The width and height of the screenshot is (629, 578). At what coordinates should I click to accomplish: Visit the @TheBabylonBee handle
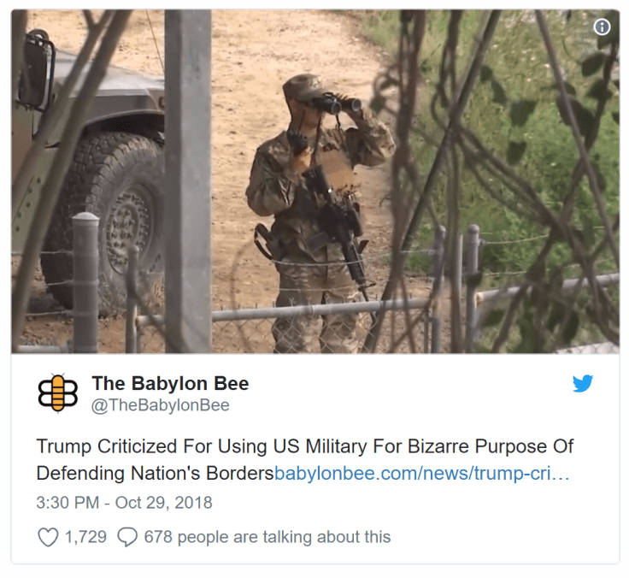pos(161,405)
